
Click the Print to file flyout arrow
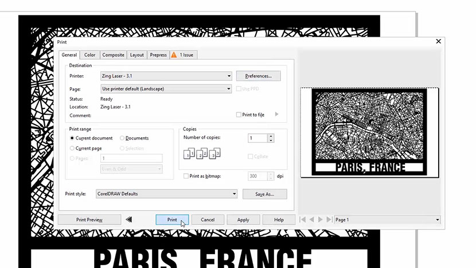point(276,115)
